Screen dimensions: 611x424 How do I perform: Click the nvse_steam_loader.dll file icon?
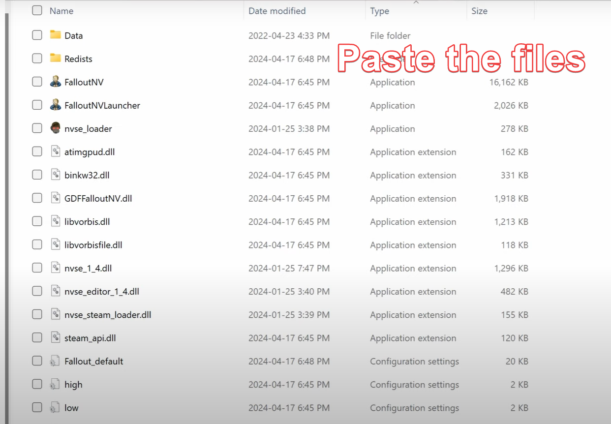coord(56,314)
